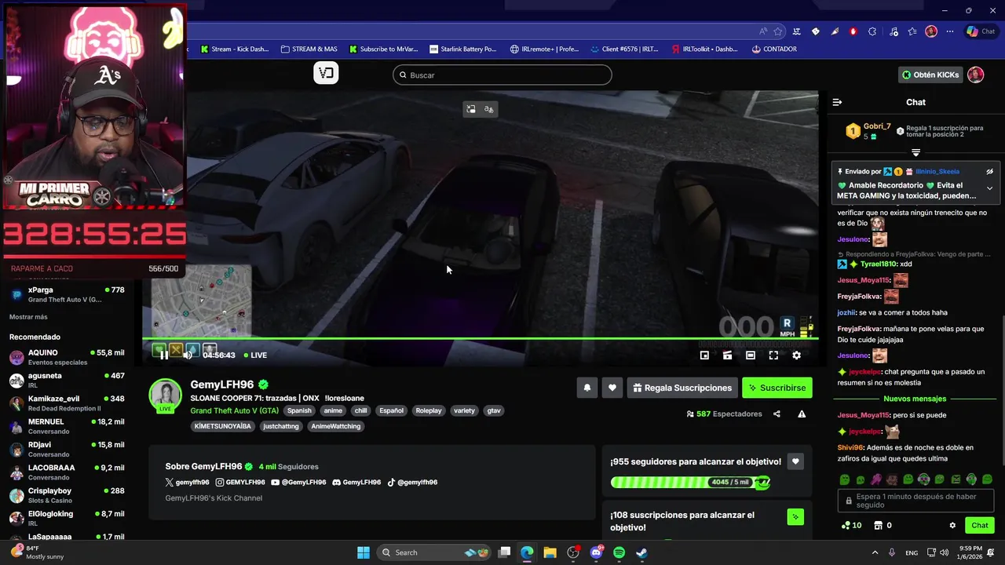The width and height of the screenshot is (1005, 565).
Task: Select the Roleplay tag
Action: (429, 410)
